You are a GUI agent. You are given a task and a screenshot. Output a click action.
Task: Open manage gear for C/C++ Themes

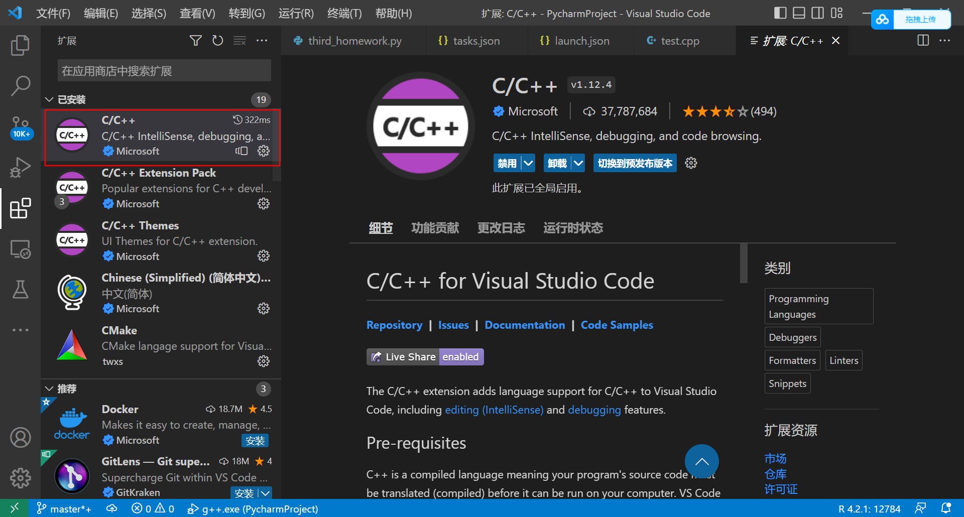[264, 256]
